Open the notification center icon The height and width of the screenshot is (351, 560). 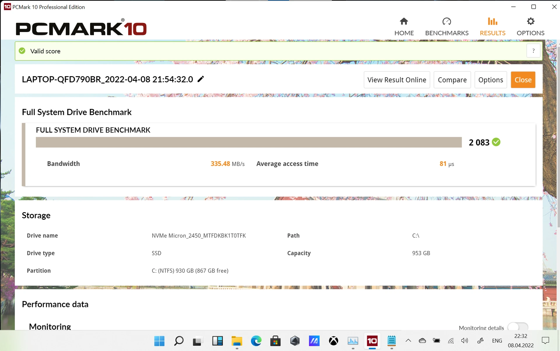545,341
